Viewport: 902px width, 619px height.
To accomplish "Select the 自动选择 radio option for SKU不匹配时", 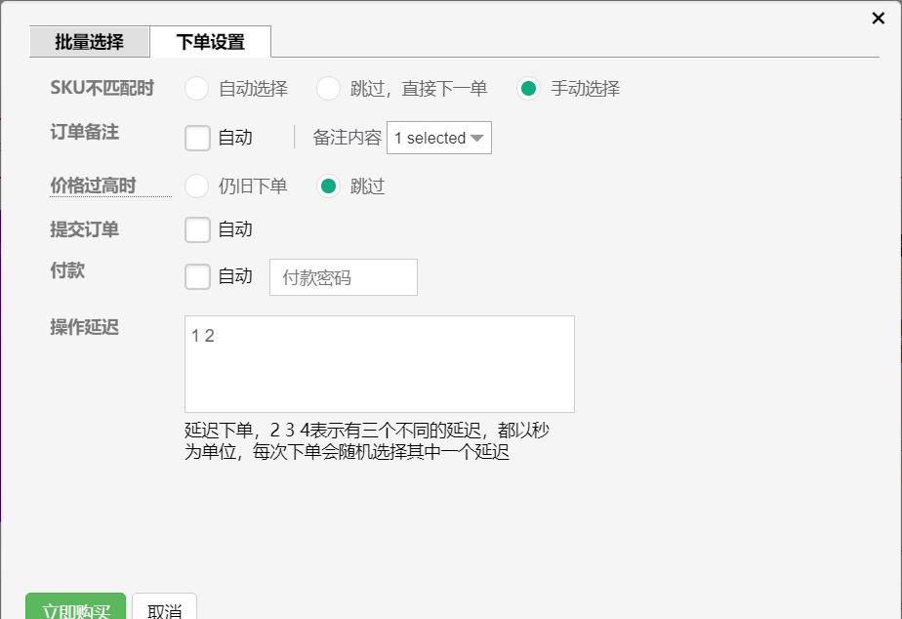I will [195, 88].
